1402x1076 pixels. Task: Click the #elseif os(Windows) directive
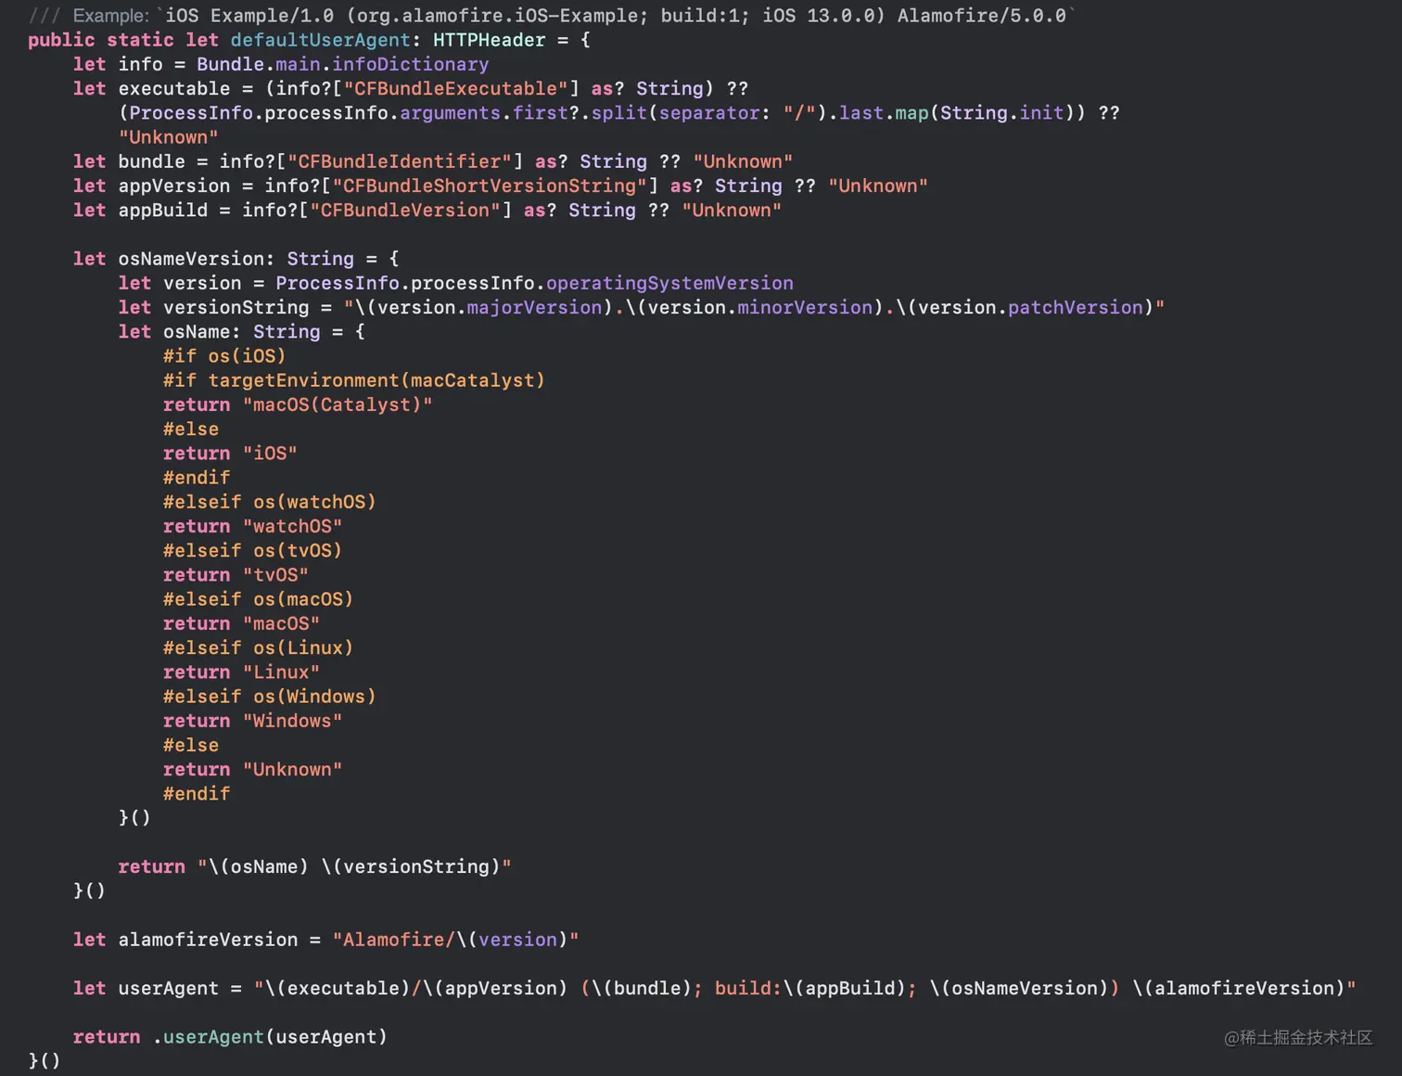[x=270, y=697]
